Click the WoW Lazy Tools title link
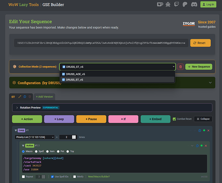This screenshot has width=222, height=183. tap(24, 5)
